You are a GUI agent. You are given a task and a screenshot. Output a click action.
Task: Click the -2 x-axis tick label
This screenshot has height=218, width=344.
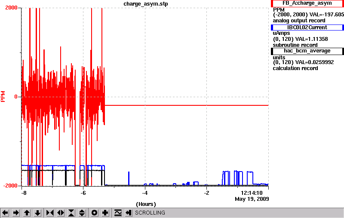click(206, 193)
